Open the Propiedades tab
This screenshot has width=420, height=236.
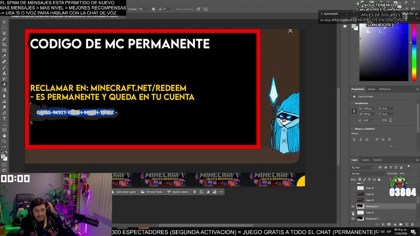358,89
